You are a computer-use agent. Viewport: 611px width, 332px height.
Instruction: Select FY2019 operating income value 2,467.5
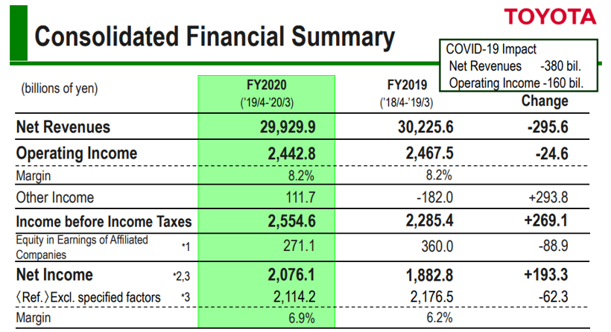430,153
